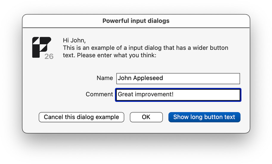Viewport: 272px width, 164px height.
Task: Click the Name input field
Action: [x=178, y=79]
